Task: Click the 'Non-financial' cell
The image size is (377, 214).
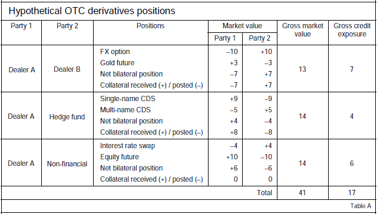Action: pyautogui.click(x=67, y=164)
